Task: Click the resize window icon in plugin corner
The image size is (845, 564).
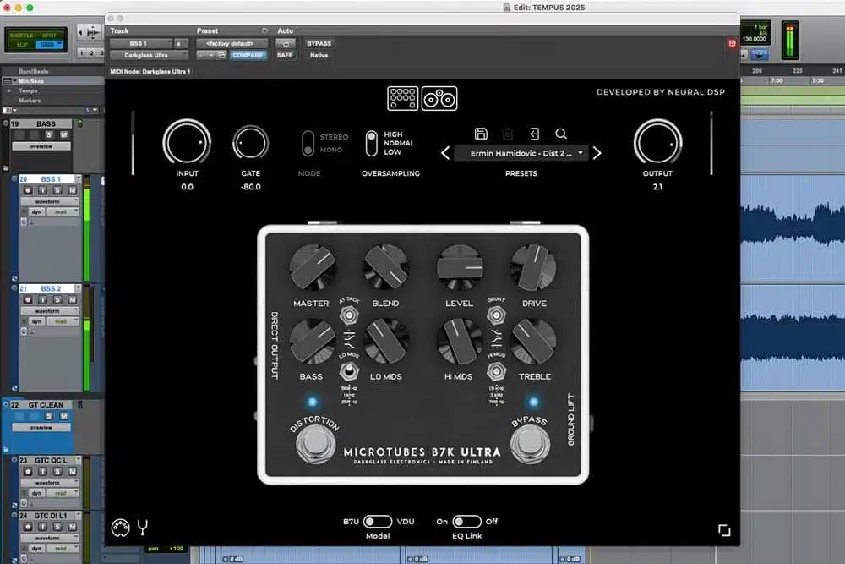Action: (724, 530)
